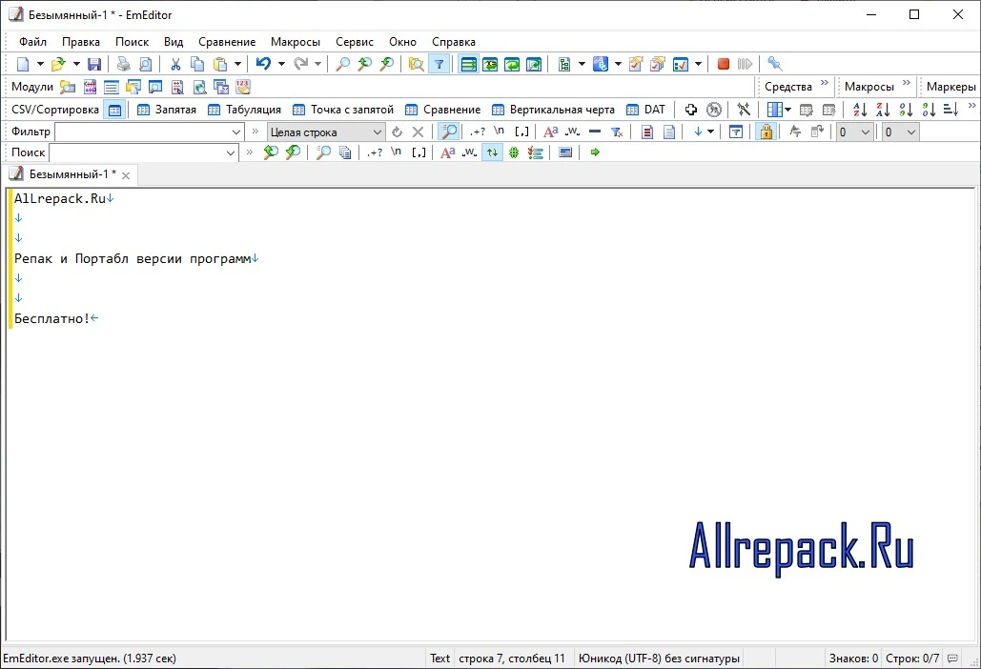Toggle the Filter funnel toolbar button

pos(439,64)
